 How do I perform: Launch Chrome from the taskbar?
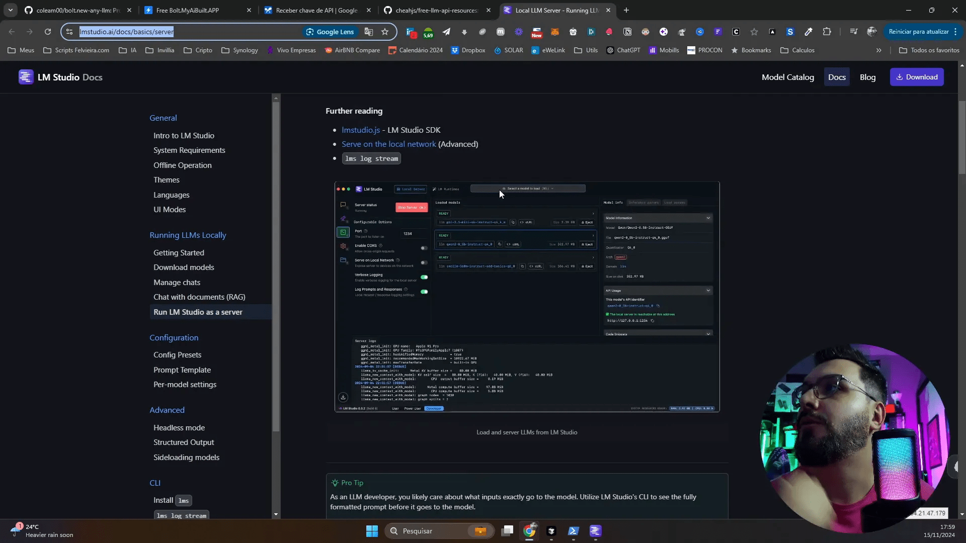[x=529, y=531]
